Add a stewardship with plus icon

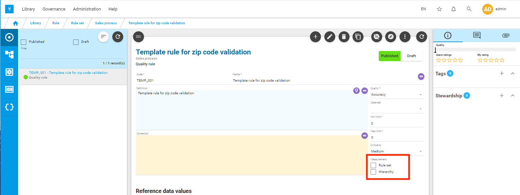point(502,96)
